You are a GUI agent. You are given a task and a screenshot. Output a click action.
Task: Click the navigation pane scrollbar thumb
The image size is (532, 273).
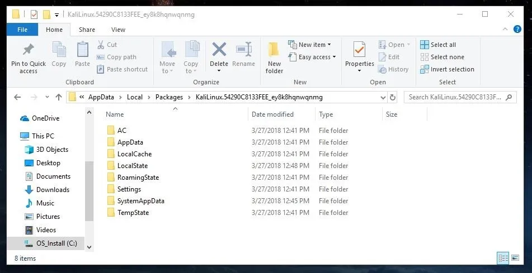tap(90, 191)
